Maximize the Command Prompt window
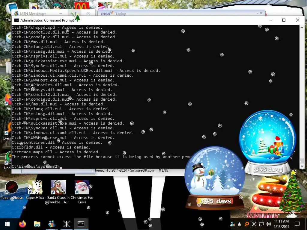Screen dimensions: 307x230 click(x=284, y=20)
